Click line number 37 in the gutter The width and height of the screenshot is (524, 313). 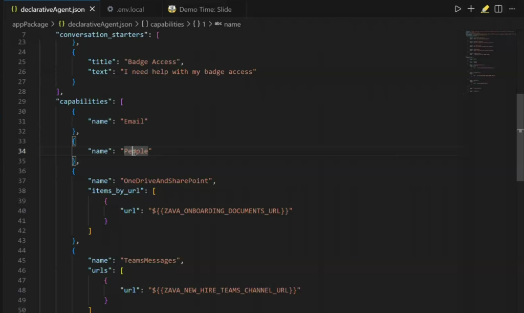[x=21, y=181]
